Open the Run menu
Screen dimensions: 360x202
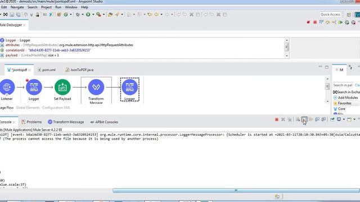pos(58,7)
